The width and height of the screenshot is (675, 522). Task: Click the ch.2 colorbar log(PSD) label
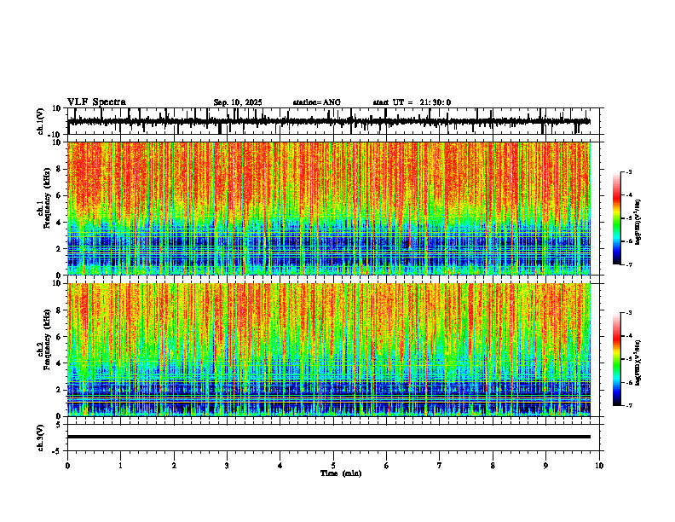(x=638, y=362)
